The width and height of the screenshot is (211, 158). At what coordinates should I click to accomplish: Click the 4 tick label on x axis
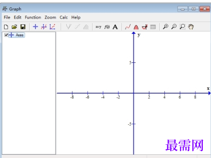pyautogui.click(x=164, y=97)
